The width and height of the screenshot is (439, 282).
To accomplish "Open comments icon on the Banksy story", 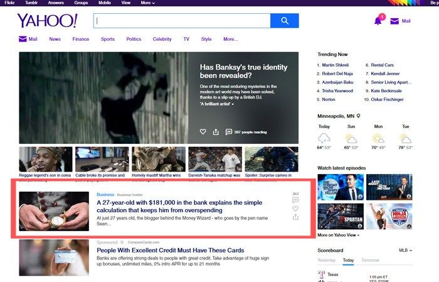I will click(229, 132).
